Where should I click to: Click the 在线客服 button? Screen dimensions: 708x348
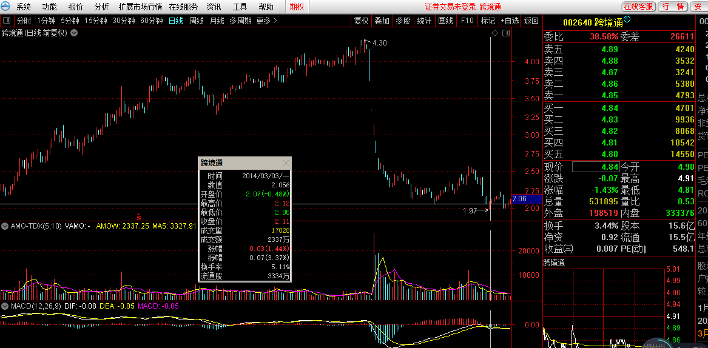pyautogui.click(x=638, y=7)
